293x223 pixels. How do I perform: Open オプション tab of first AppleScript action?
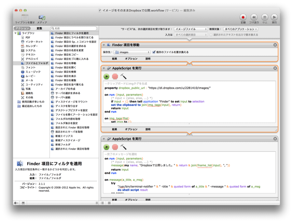[131, 129]
